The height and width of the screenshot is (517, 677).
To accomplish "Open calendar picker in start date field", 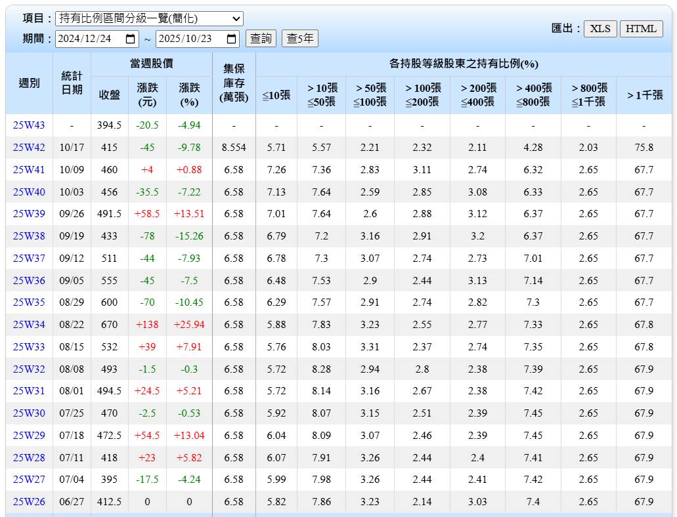I will 130,39.
